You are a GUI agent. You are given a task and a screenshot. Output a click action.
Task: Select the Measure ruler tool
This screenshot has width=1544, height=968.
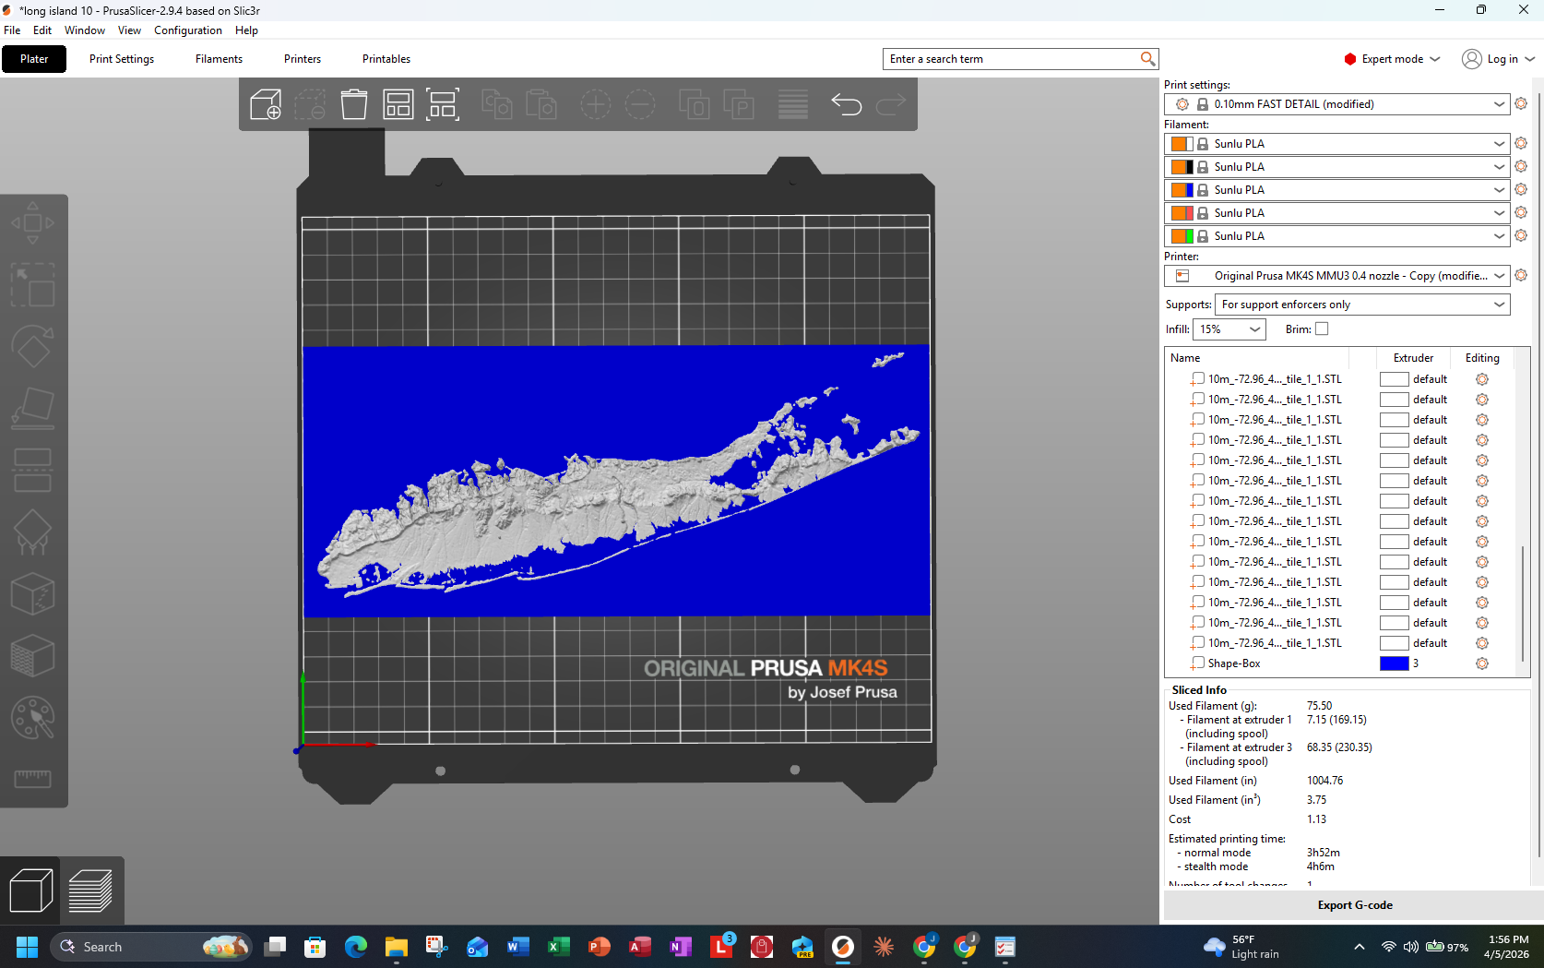tap(32, 780)
